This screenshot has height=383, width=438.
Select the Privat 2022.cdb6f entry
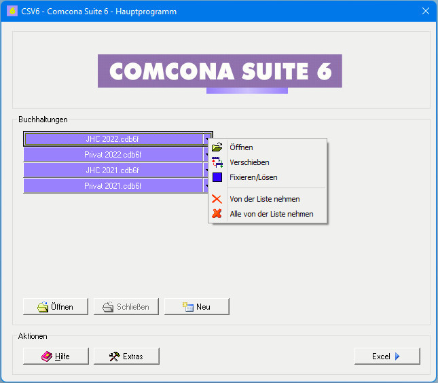[113, 154]
